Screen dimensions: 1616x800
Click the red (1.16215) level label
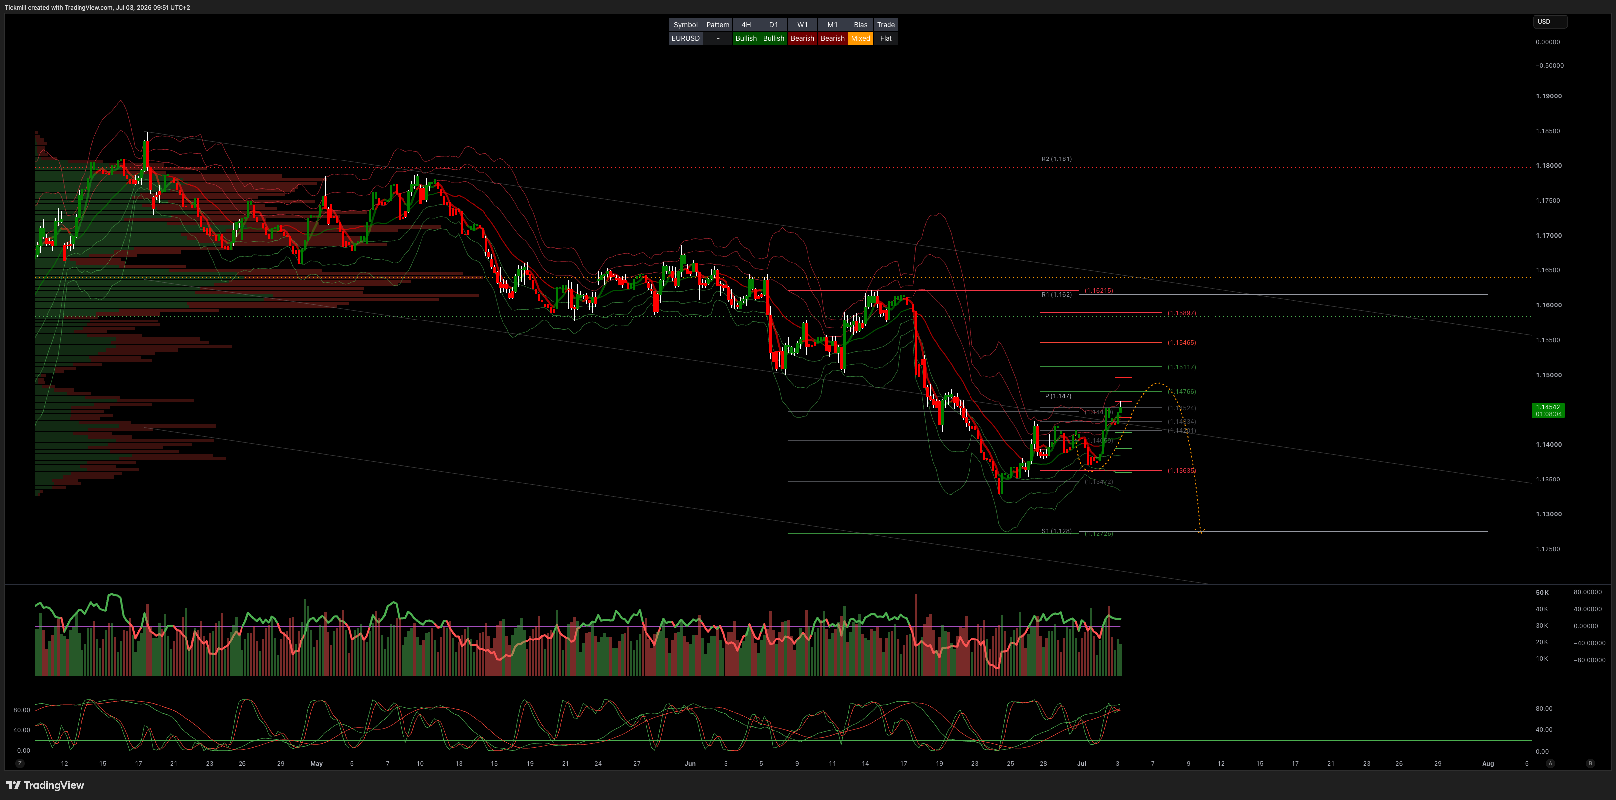tap(1099, 291)
